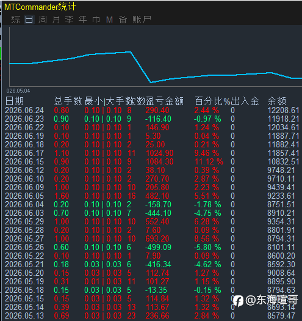Open the 币 symbol tab
This screenshot has height=321, width=302.
point(96,20)
